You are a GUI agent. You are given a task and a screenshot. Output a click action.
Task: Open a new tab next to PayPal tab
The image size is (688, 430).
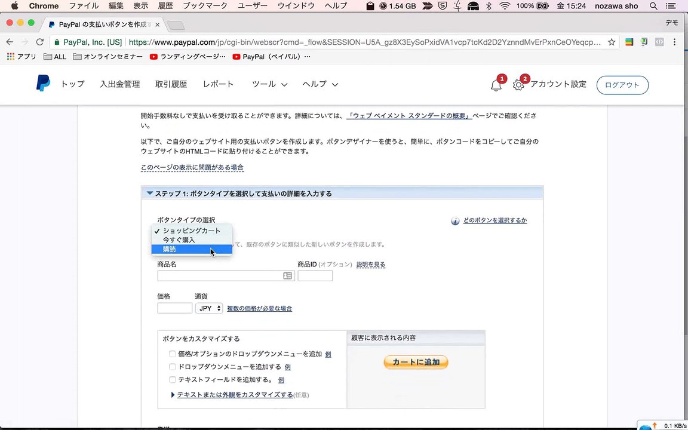tap(176, 26)
